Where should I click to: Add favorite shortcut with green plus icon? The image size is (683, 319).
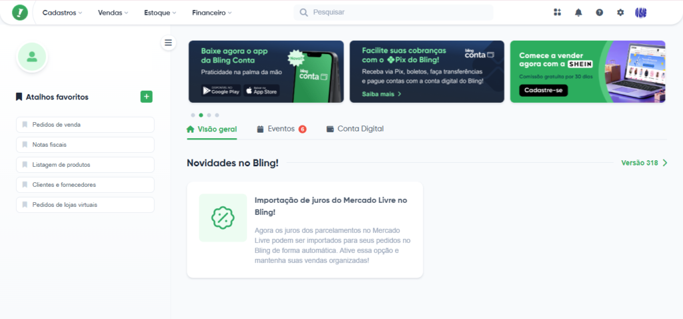coord(146,97)
